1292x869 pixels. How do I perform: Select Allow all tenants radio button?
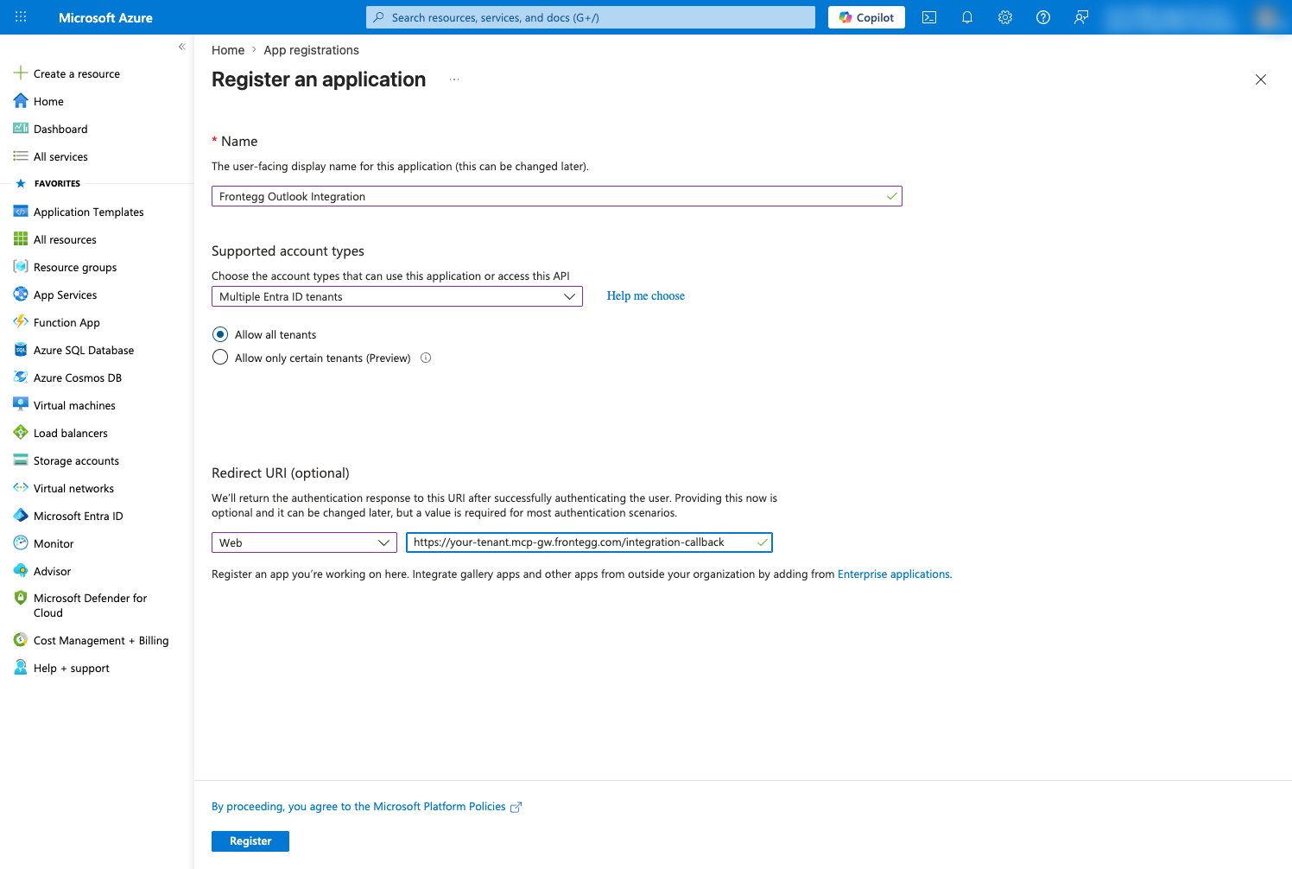[x=220, y=334]
